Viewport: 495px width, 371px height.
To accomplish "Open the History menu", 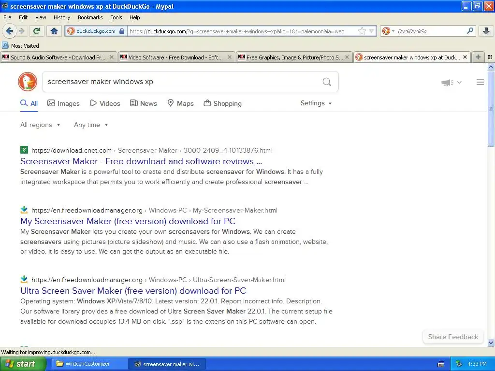I will [62, 17].
